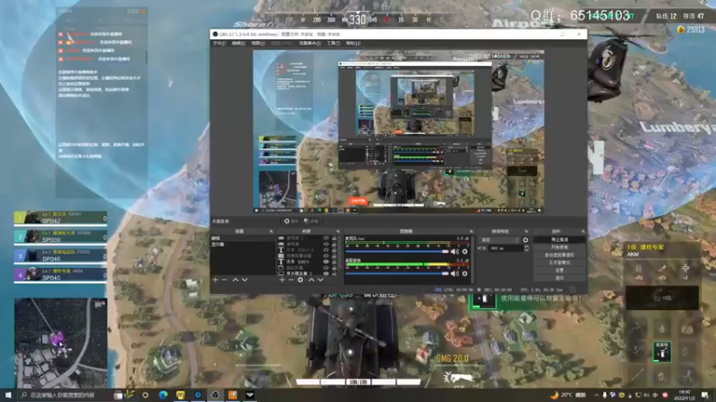This screenshot has width=716, height=402.
Task: Open the 帮助(H) menu in OBS
Action: pos(353,43)
